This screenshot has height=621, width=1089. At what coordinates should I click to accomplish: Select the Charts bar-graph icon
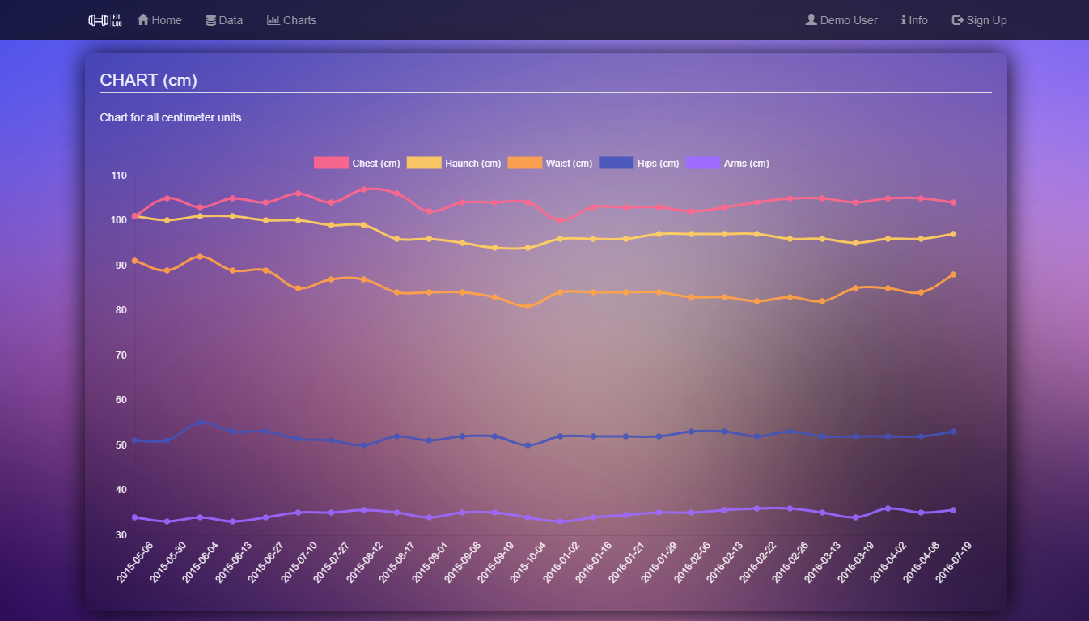click(x=272, y=19)
